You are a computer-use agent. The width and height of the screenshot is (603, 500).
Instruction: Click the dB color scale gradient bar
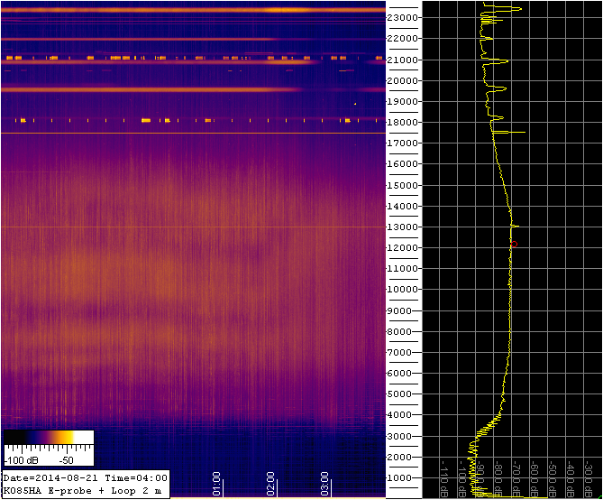48,438
